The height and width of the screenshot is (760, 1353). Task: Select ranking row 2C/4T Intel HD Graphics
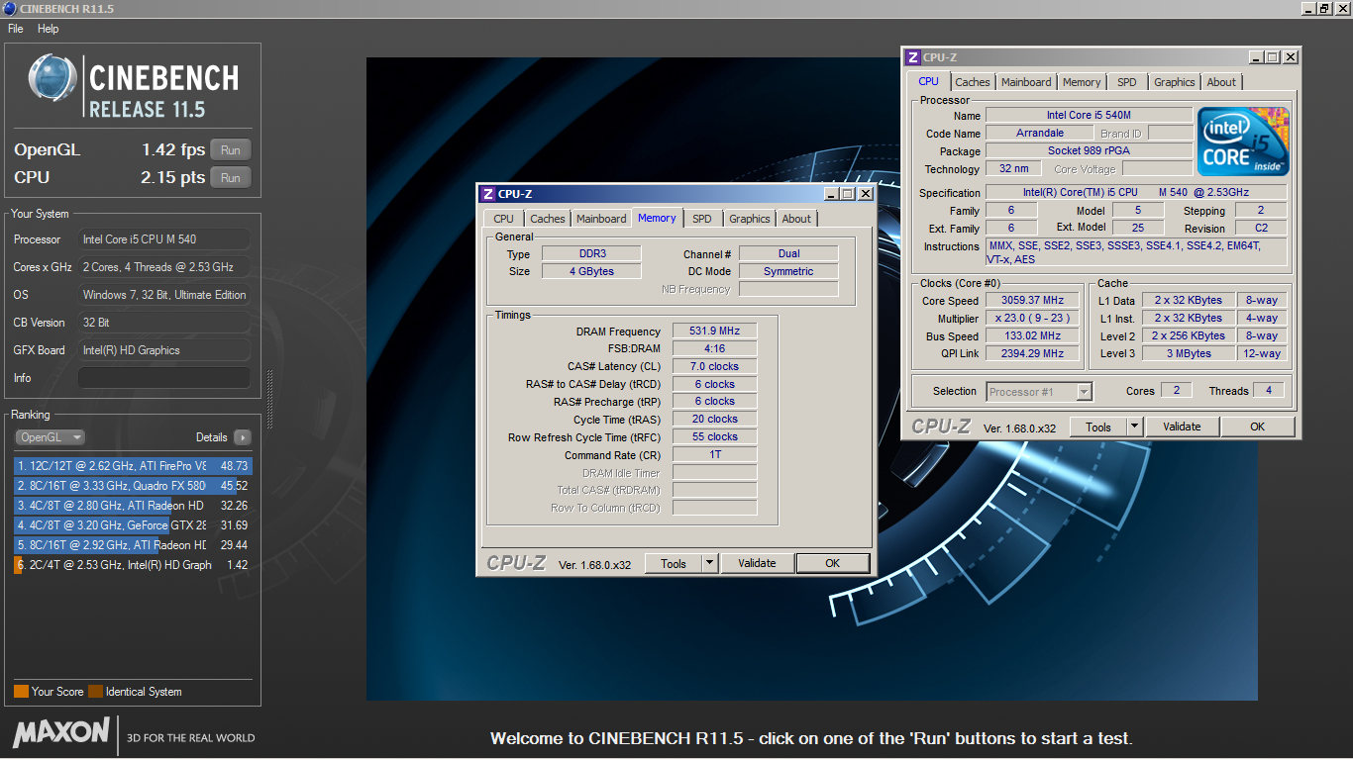[133, 565]
